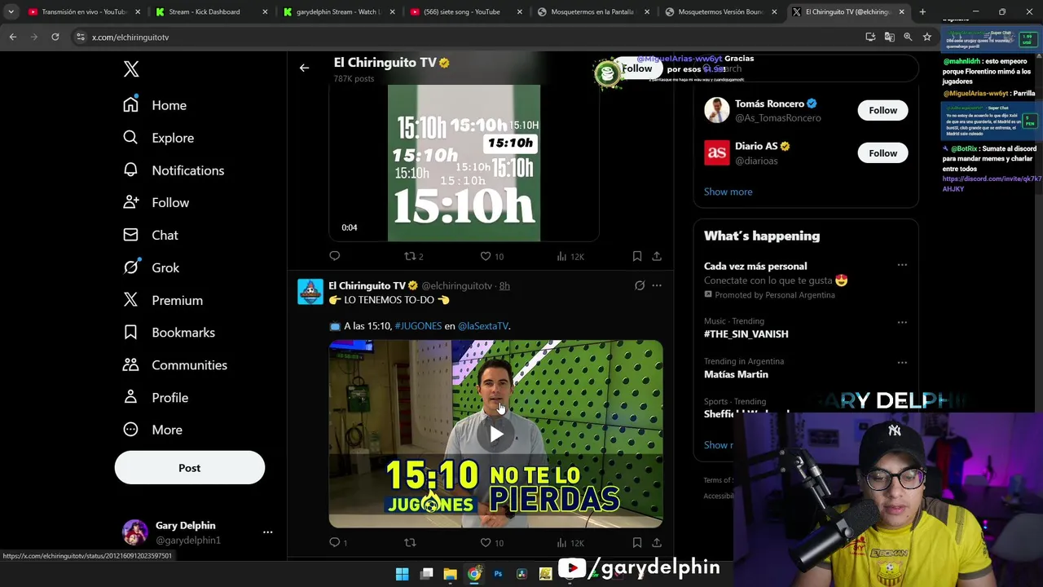The width and height of the screenshot is (1043, 587).
Task: Open options for Matías Martin trend
Action: [902, 362]
